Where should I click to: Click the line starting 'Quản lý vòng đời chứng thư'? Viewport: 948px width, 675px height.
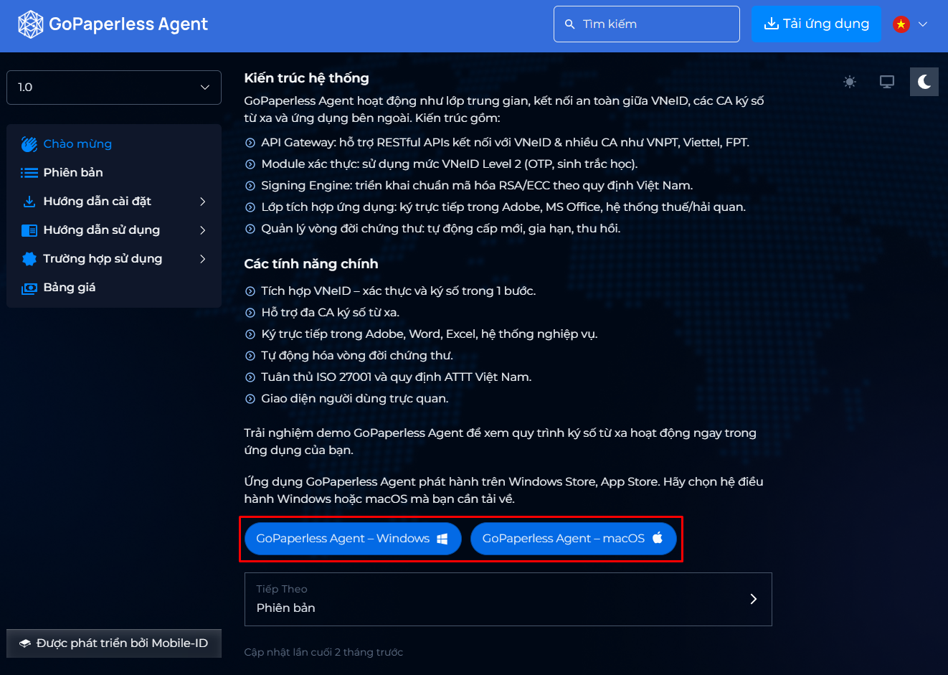[441, 229]
